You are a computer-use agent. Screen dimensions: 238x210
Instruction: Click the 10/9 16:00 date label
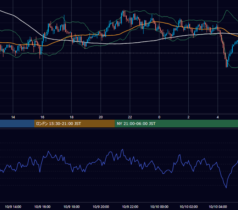point(42,206)
